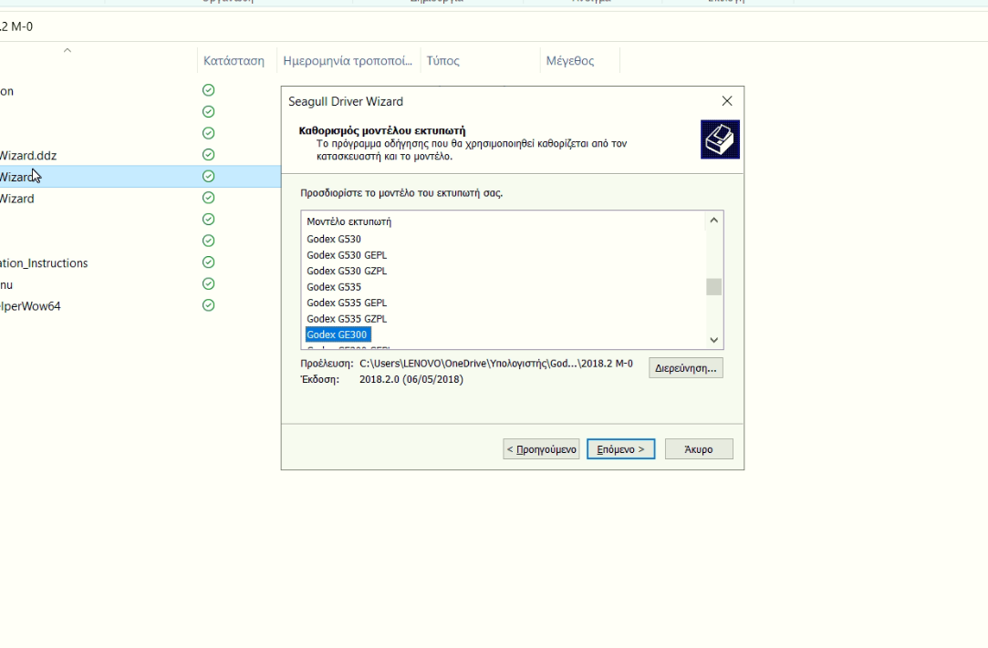Sort files by Κατάσταση column
988x648 pixels.
coord(234,61)
